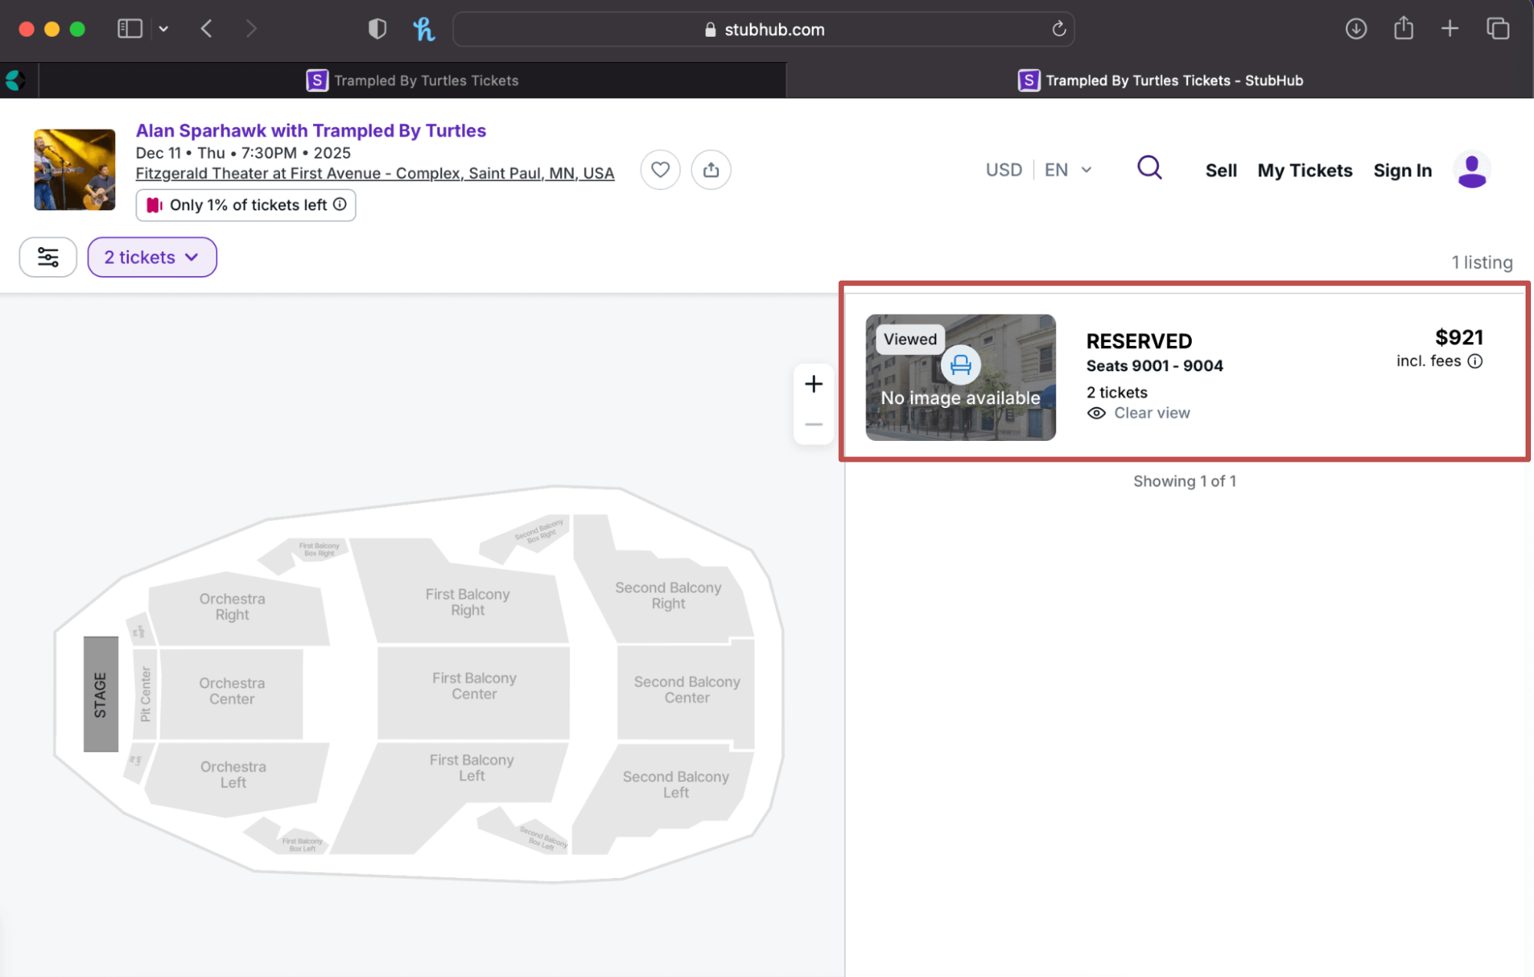Click the magnifying glass search icon
1534x977 pixels.
tap(1149, 168)
